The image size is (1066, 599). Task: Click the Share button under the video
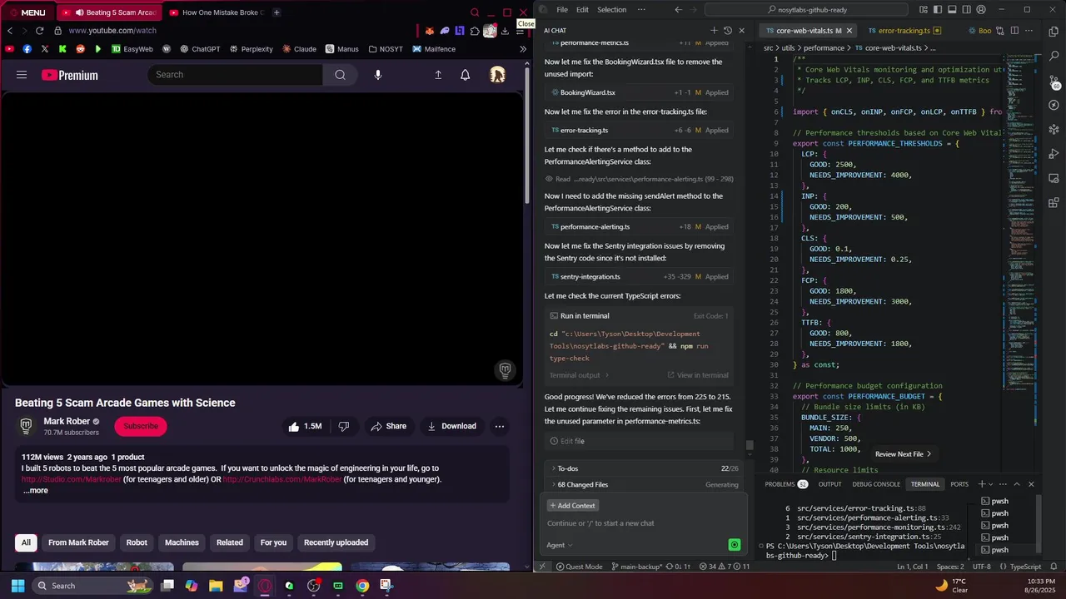(389, 426)
